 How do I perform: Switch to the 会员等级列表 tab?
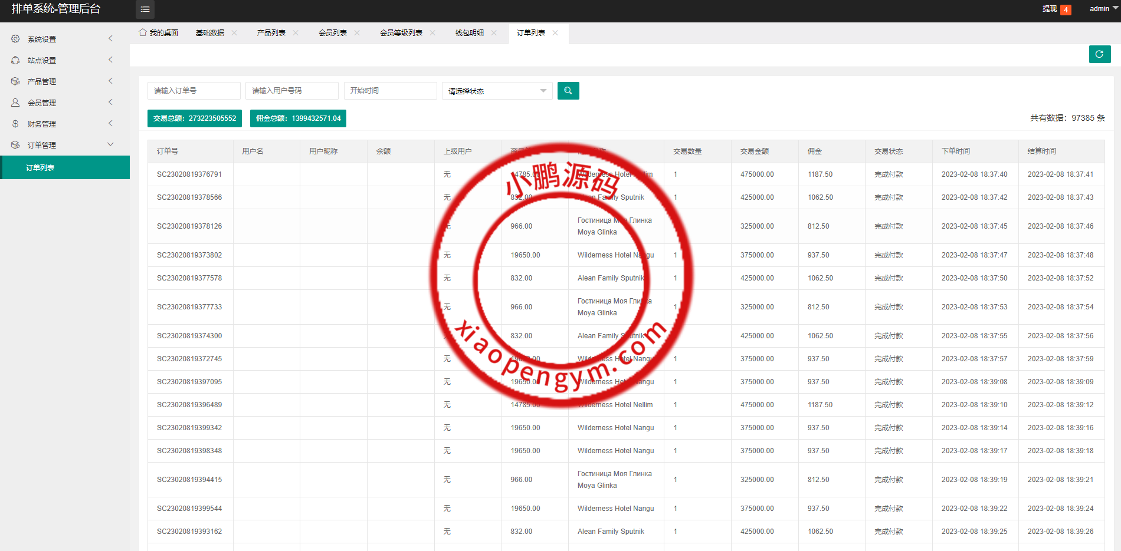point(401,33)
